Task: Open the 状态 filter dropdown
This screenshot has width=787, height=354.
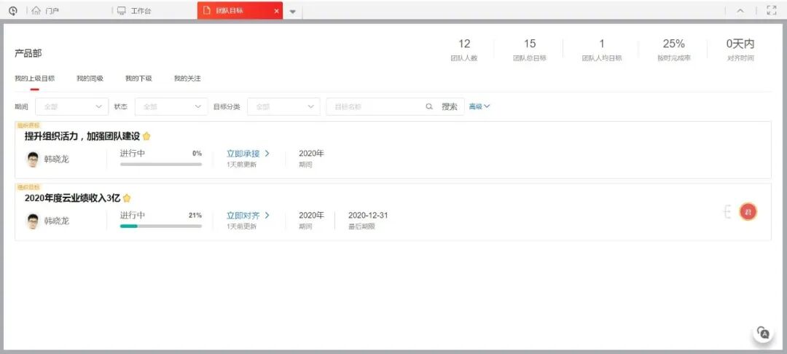Action: point(171,107)
